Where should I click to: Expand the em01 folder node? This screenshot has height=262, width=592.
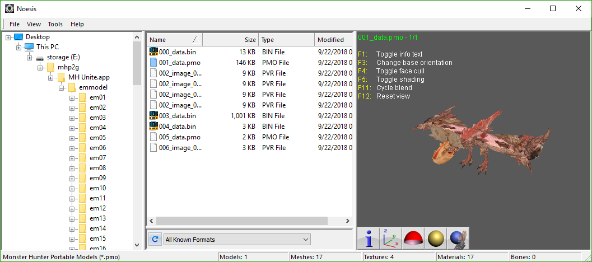[72, 98]
